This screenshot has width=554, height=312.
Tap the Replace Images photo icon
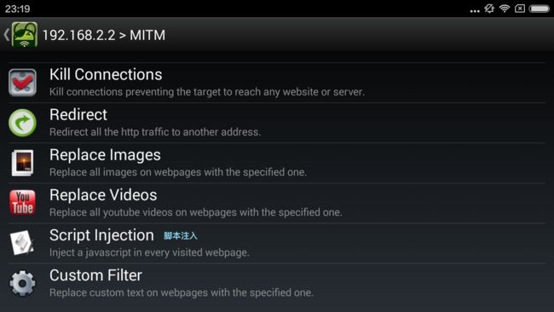pyautogui.click(x=23, y=163)
